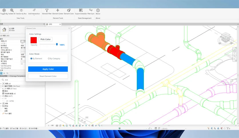Click the Element Color palette icon

(x=69, y=10)
